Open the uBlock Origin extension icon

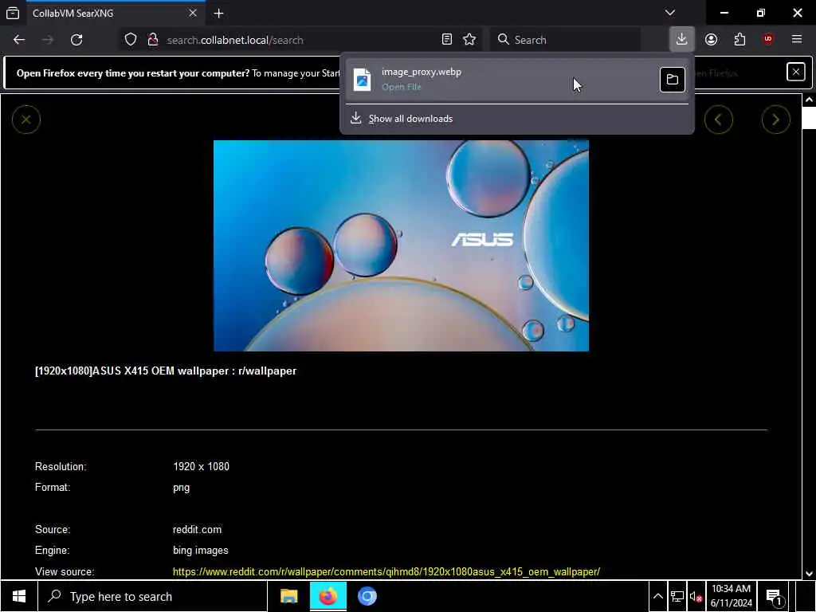click(x=768, y=40)
